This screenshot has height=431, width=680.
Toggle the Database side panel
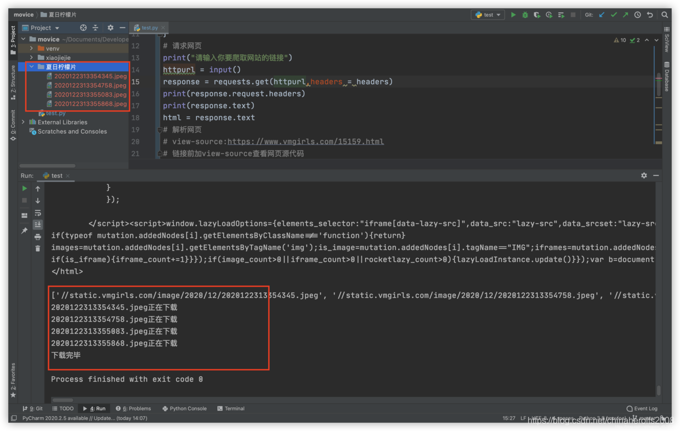(667, 76)
